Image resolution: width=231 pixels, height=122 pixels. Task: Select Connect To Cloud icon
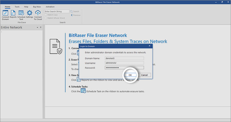point(38,15)
